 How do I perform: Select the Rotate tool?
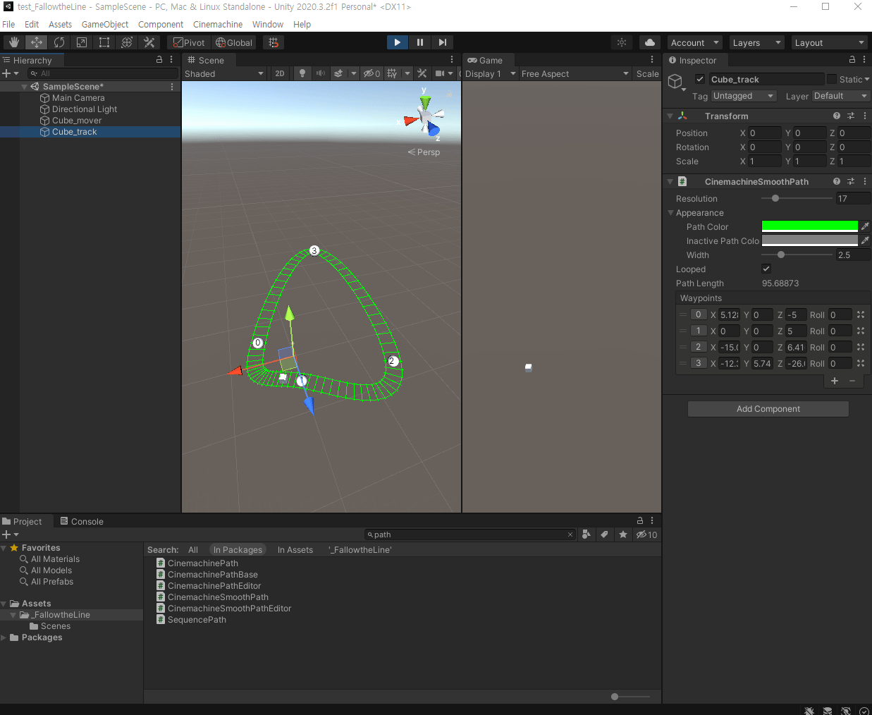(x=59, y=42)
